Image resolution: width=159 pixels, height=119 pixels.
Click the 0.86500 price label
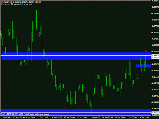[155, 56]
